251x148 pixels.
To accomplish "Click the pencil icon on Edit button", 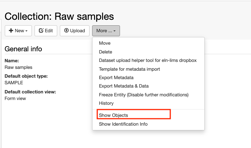I will coord(41,30).
